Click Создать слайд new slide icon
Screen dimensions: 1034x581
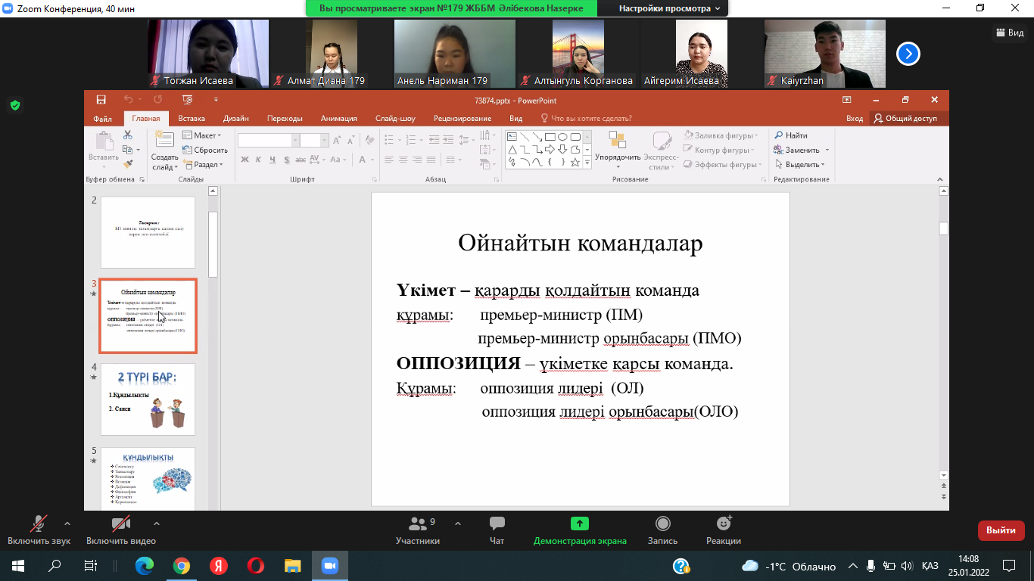pyautogui.click(x=164, y=141)
